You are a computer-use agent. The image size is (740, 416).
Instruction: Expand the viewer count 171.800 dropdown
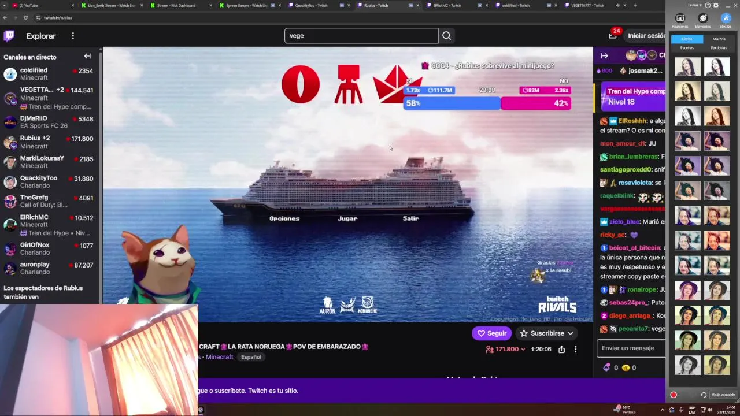click(x=523, y=350)
